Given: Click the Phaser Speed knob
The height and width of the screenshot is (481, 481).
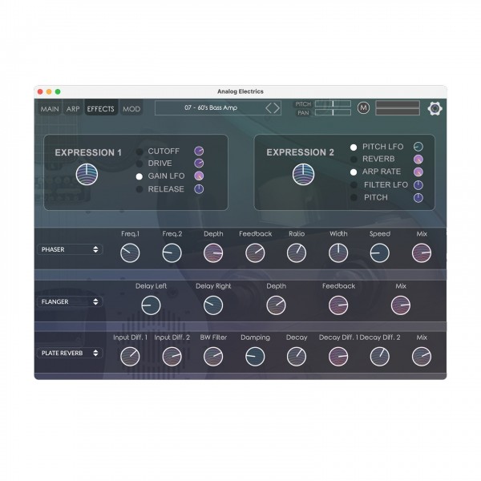Looking at the screenshot, I should [x=380, y=253].
